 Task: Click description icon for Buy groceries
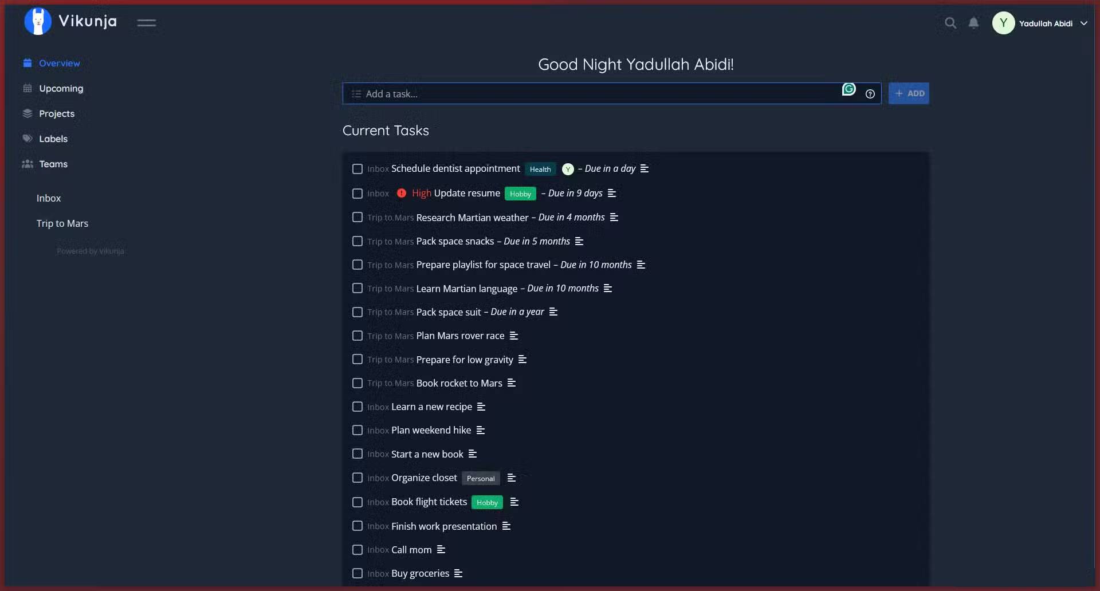(458, 573)
